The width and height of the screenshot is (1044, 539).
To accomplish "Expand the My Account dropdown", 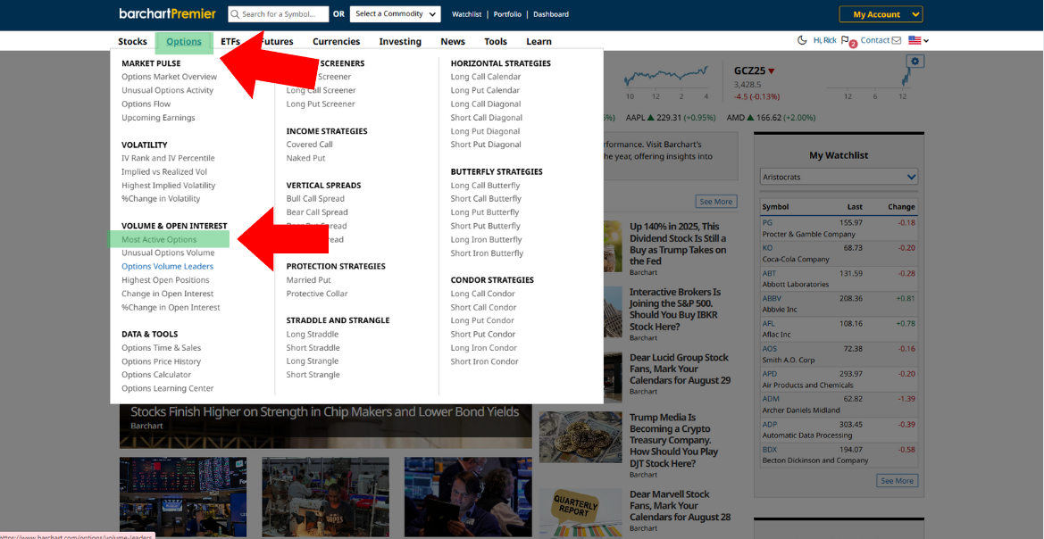I will pyautogui.click(x=881, y=14).
